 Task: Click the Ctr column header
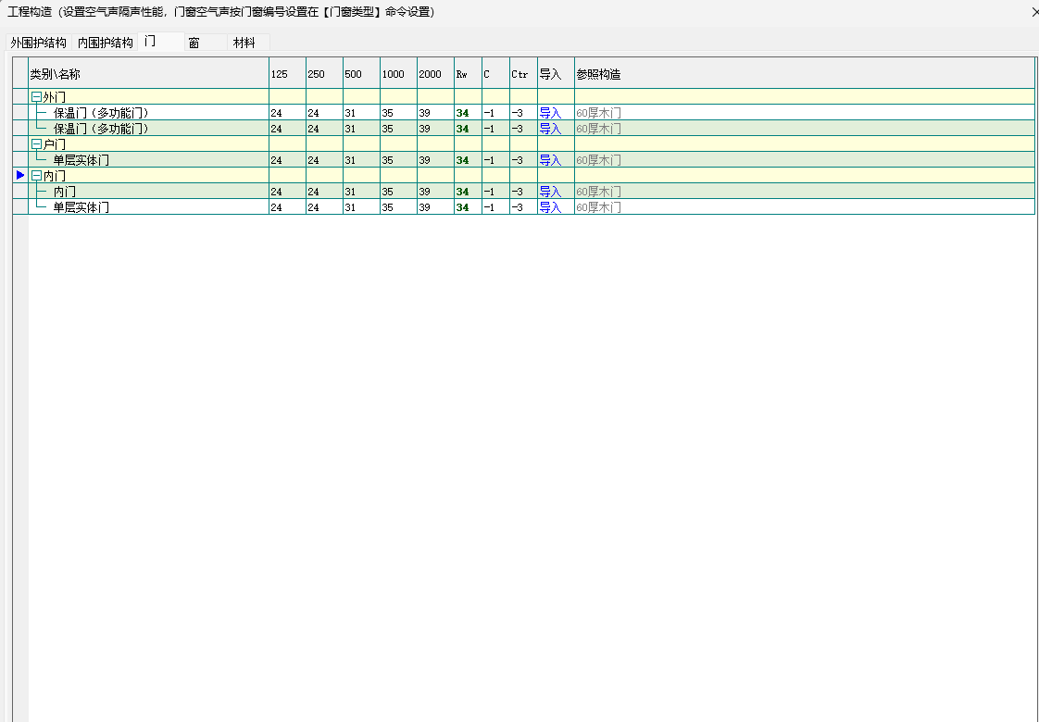tap(519, 74)
